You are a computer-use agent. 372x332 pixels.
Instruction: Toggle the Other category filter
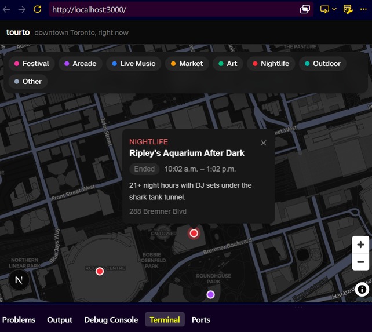[28, 82]
